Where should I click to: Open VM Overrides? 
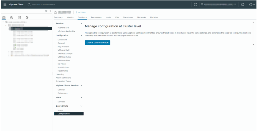[63, 60]
